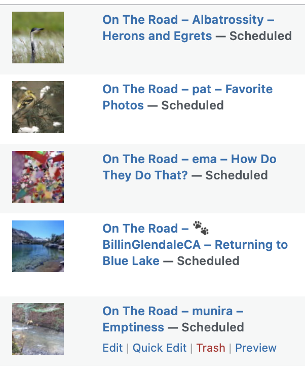Screen dimensions: 305x375
Task: Click the yellow goldfinch thumbnail image
Action: point(38,107)
